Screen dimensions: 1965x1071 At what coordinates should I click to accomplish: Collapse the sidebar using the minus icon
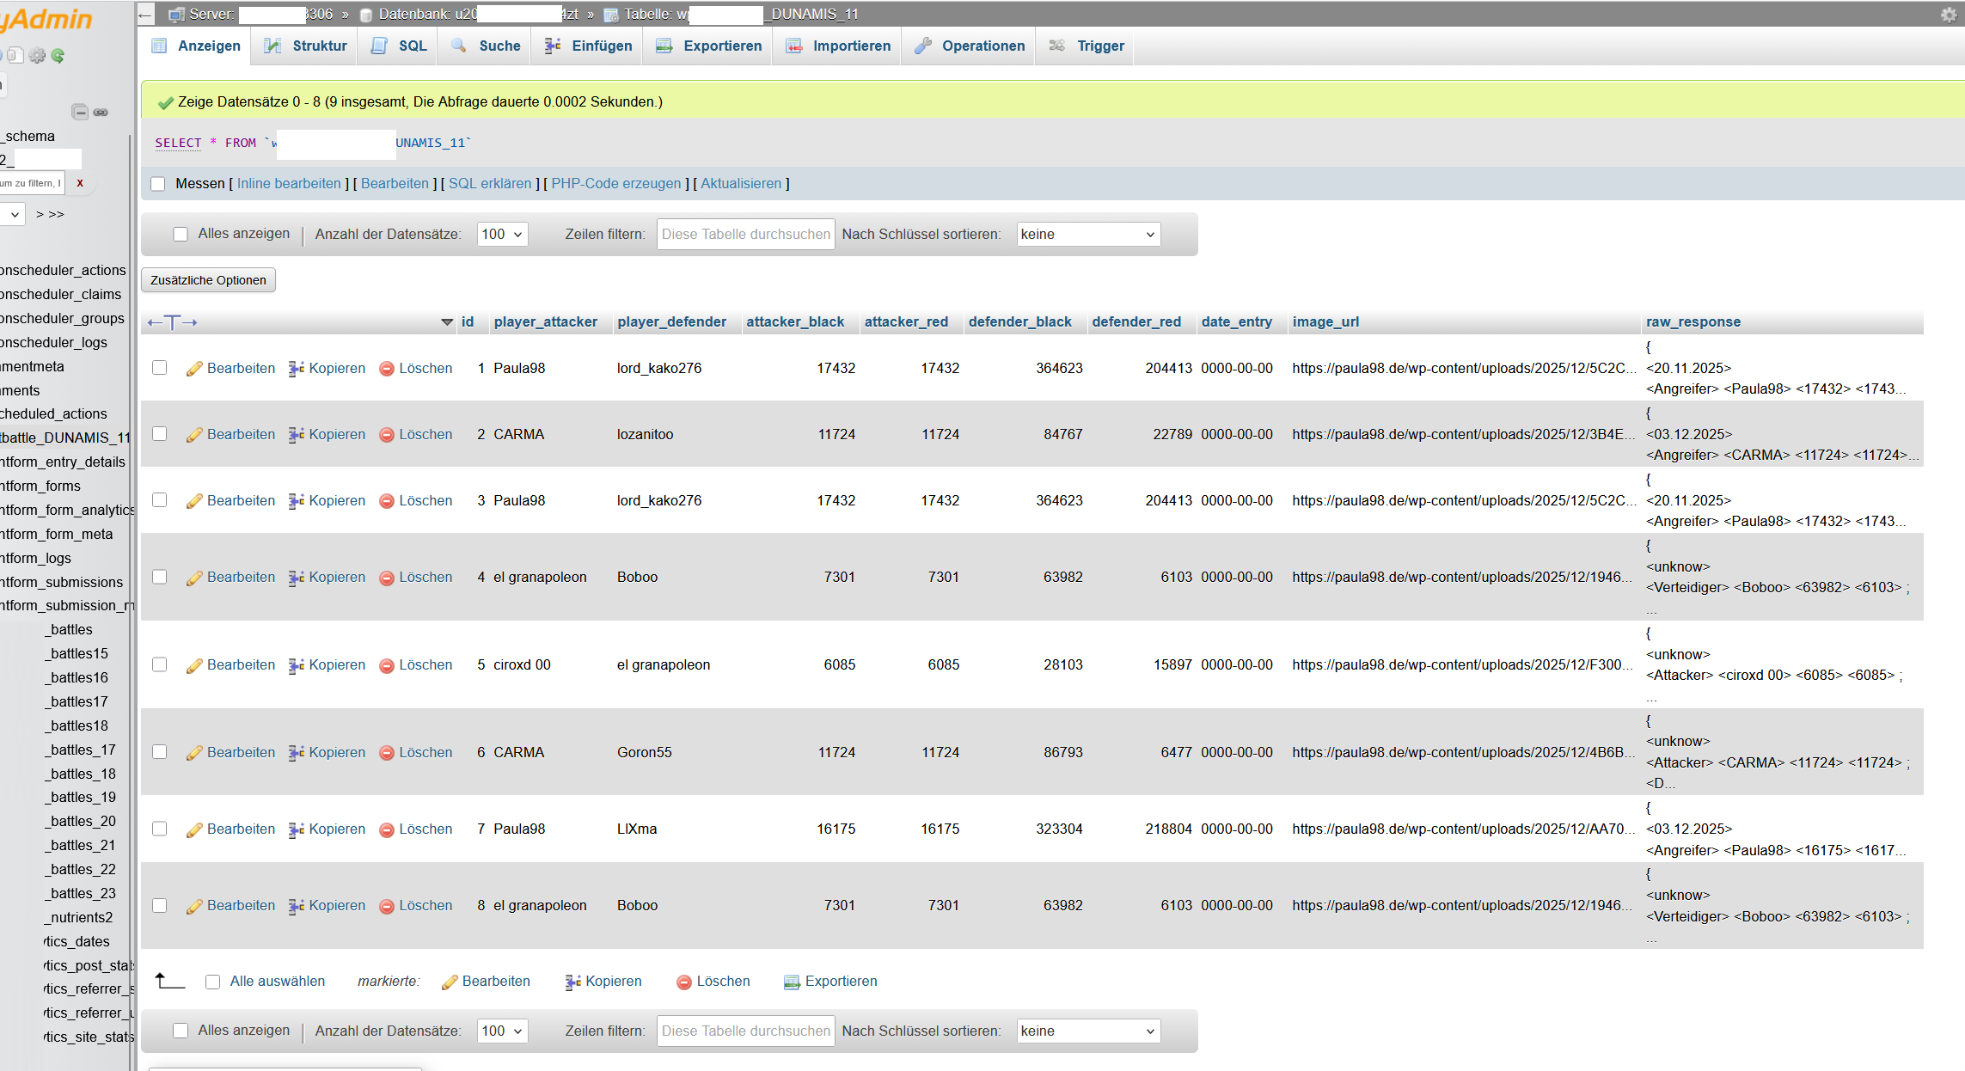(x=81, y=112)
